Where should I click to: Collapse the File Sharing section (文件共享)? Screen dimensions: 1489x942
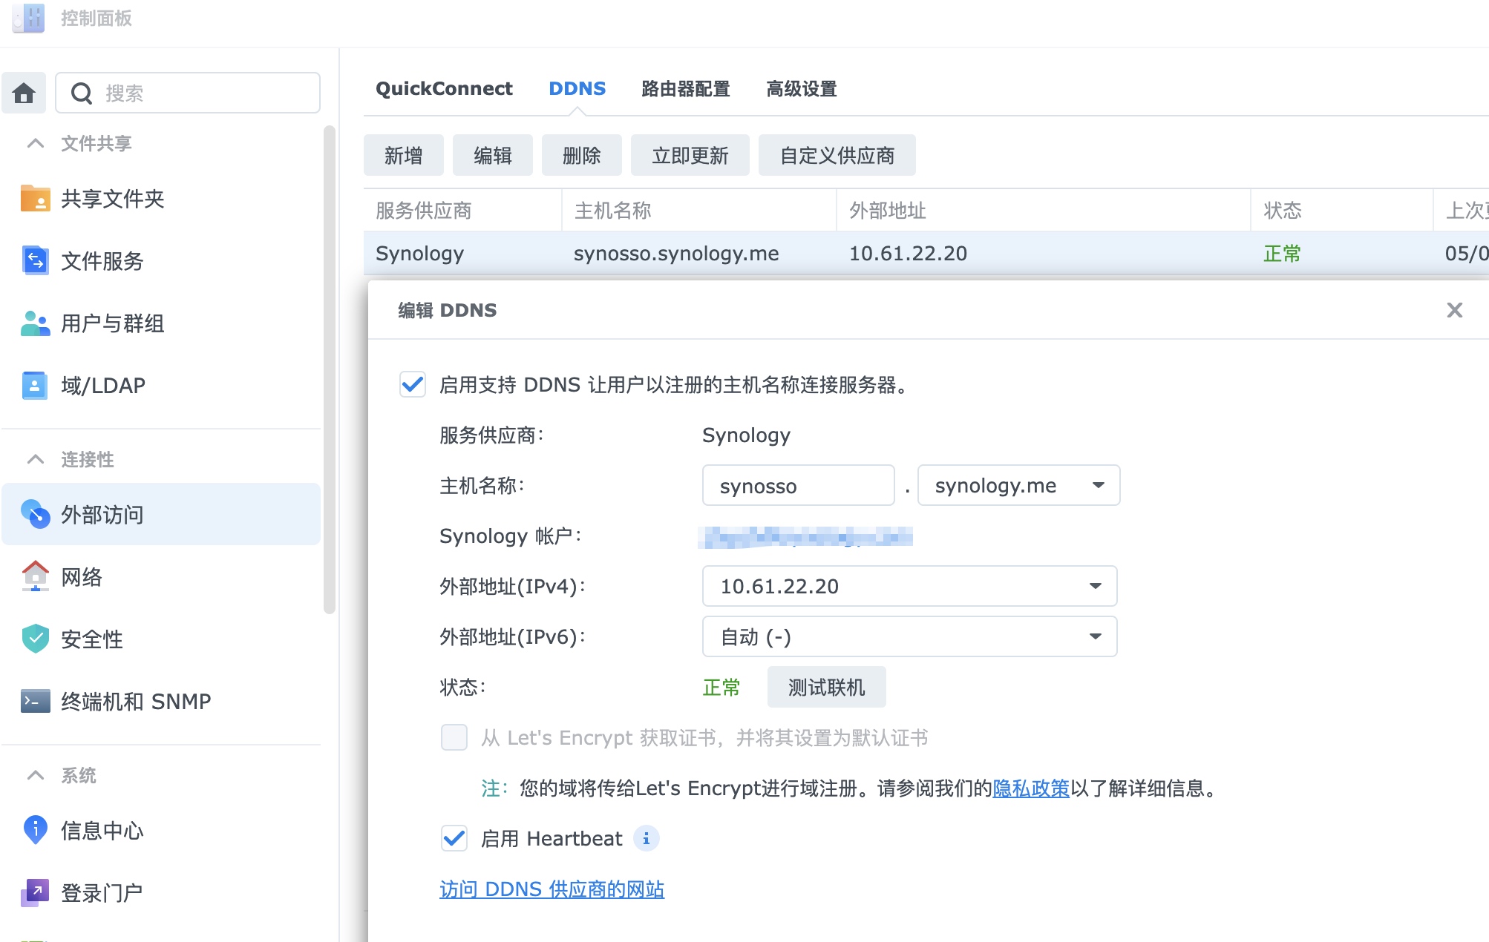(36, 143)
